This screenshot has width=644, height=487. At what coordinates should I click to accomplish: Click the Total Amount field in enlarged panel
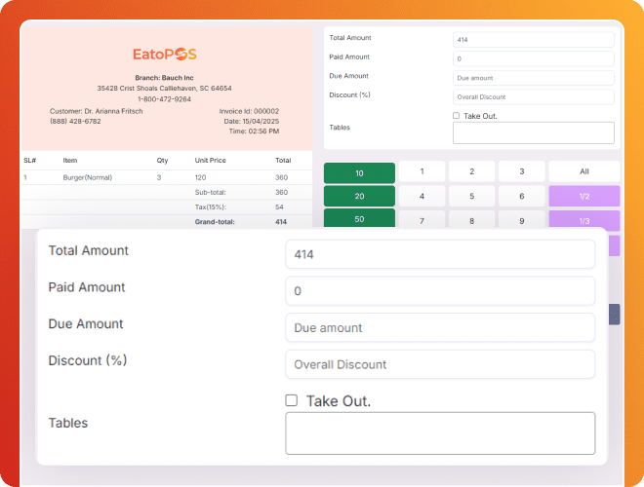[x=439, y=254]
